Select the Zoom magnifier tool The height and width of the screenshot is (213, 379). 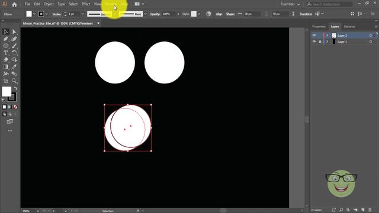coord(14,80)
